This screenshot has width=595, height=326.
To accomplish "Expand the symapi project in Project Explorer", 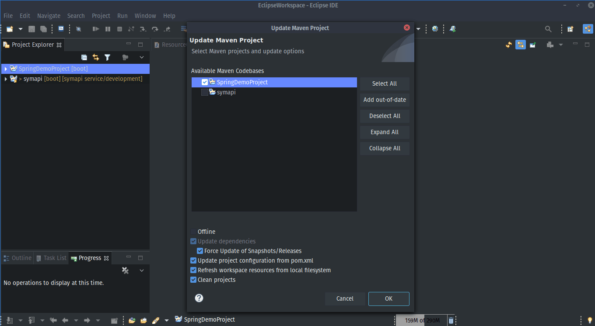I will click(x=5, y=79).
